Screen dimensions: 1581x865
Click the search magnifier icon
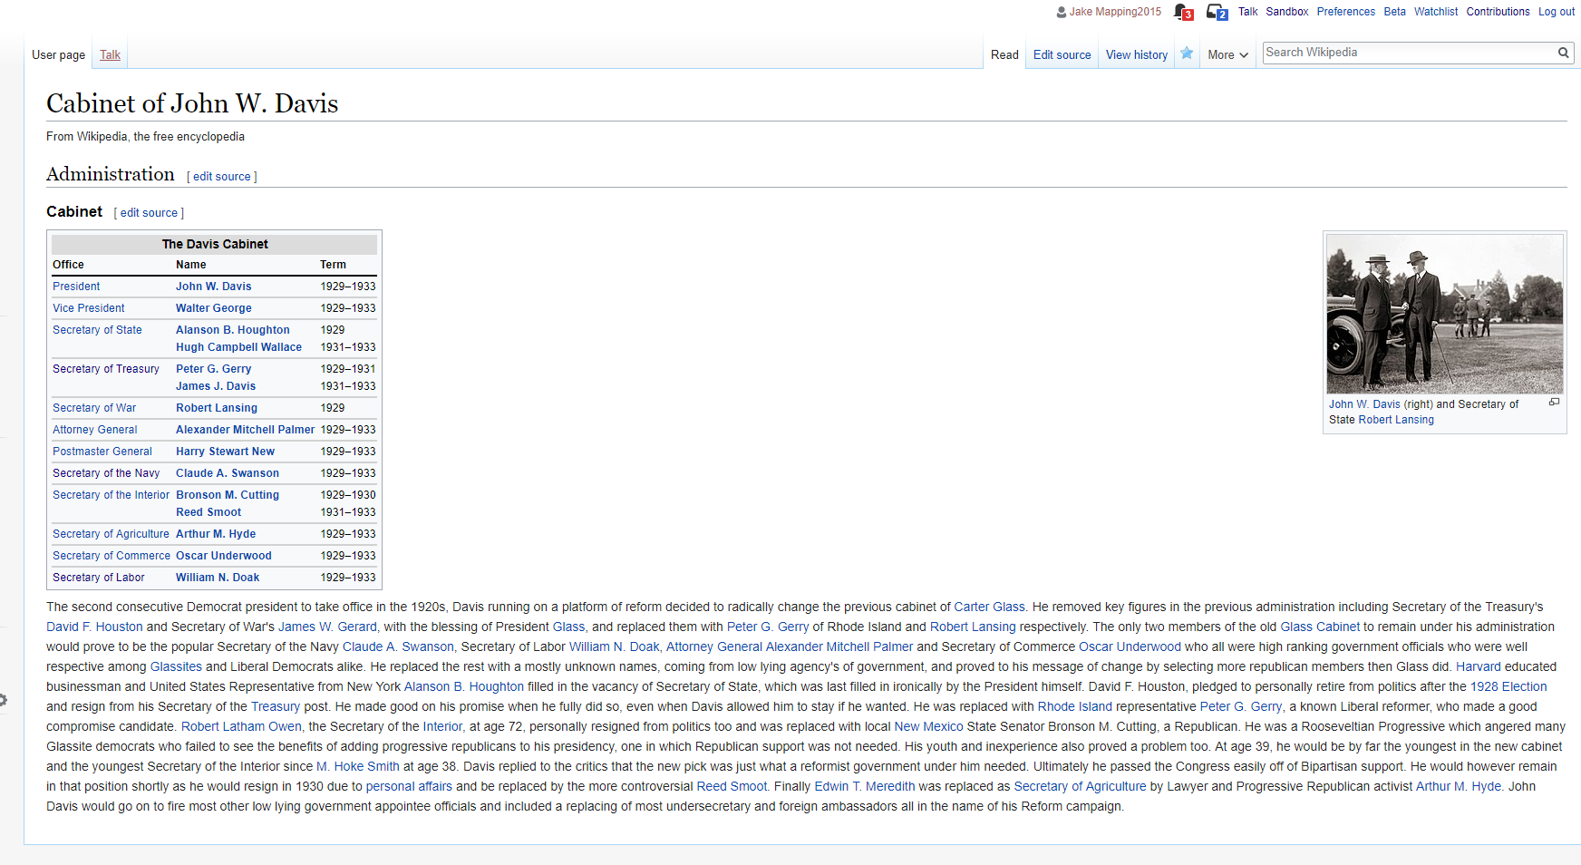click(1564, 53)
